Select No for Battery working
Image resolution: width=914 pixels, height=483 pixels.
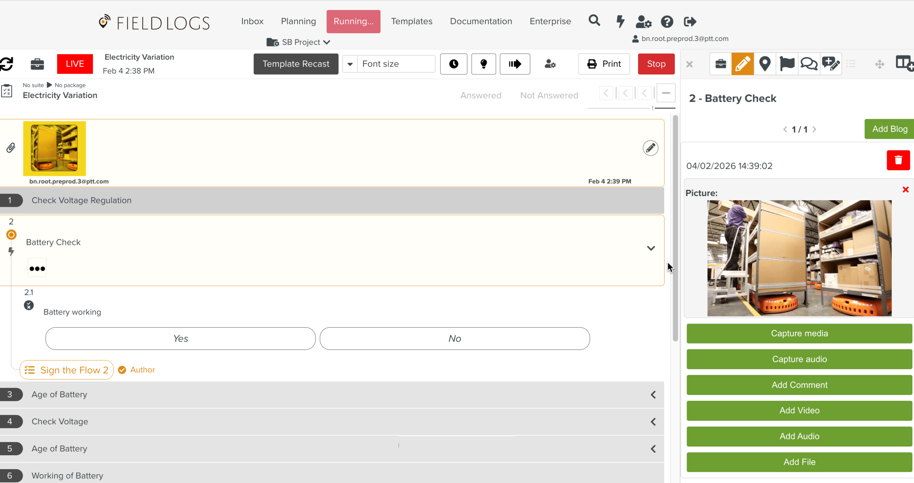454,338
